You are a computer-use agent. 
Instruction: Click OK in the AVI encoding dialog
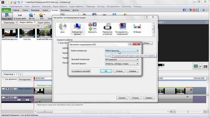click(106, 71)
